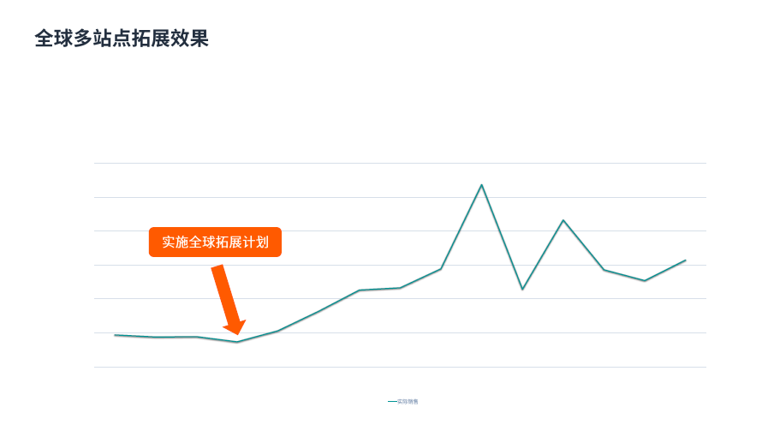This screenshot has width=768, height=425.
Task: Click the rightmost end of the teal line
Action: (685, 260)
